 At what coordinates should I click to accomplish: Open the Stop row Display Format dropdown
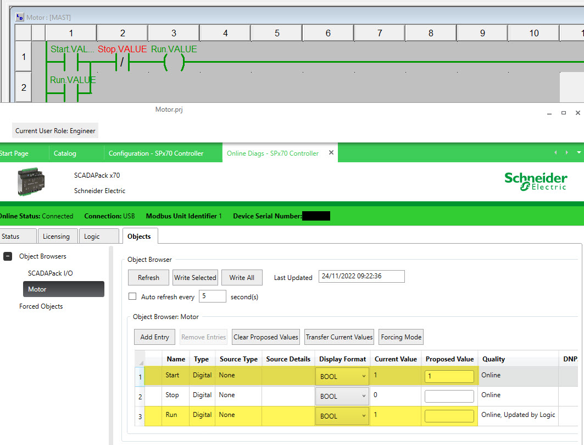342,396
